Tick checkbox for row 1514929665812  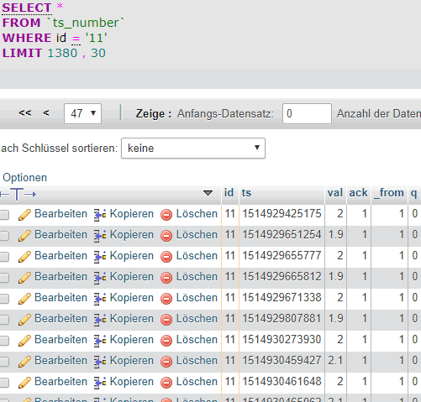[4, 278]
